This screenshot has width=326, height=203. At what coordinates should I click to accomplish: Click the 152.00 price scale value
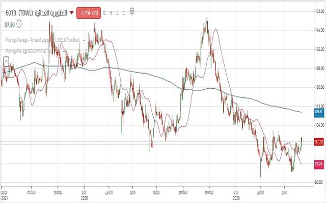[320, 11]
